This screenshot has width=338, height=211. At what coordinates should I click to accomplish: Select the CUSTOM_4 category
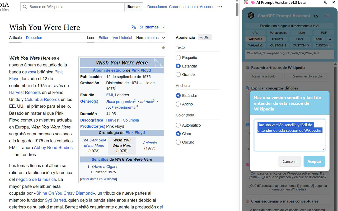click(x=323, y=45)
